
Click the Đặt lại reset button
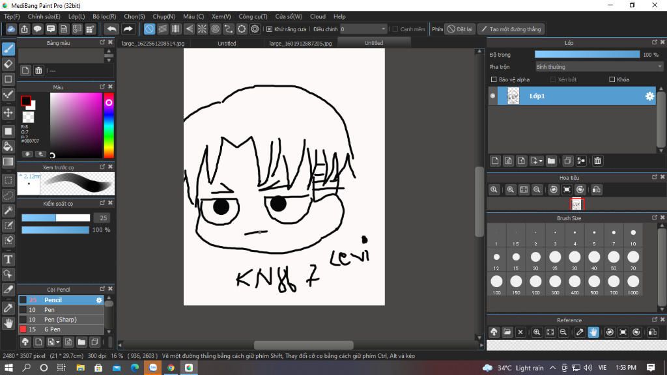click(460, 29)
